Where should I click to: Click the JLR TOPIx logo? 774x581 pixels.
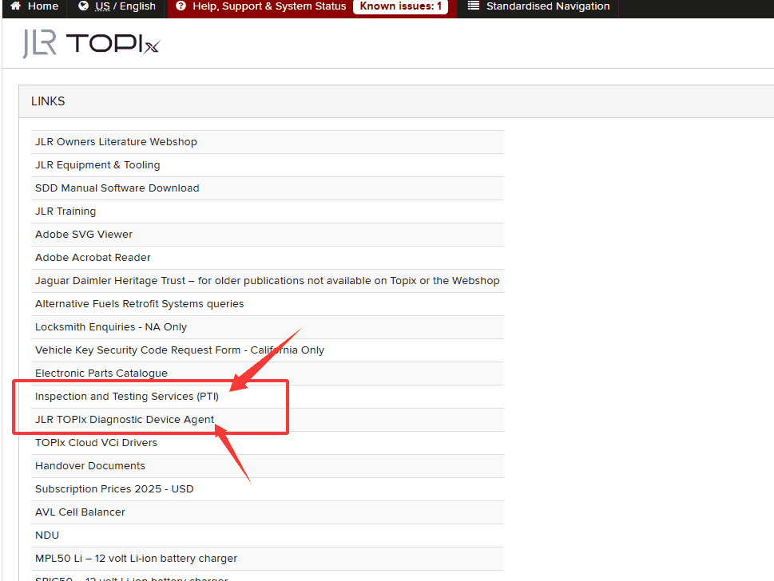click(91, 44)
